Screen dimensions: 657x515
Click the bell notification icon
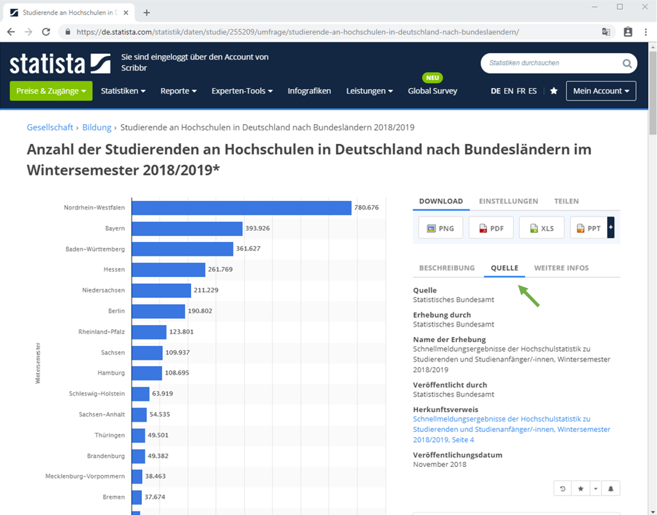coord(611,488)
